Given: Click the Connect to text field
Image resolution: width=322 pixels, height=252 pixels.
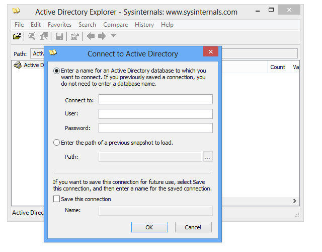Looking at the screenshot, I should click(155, 100).
